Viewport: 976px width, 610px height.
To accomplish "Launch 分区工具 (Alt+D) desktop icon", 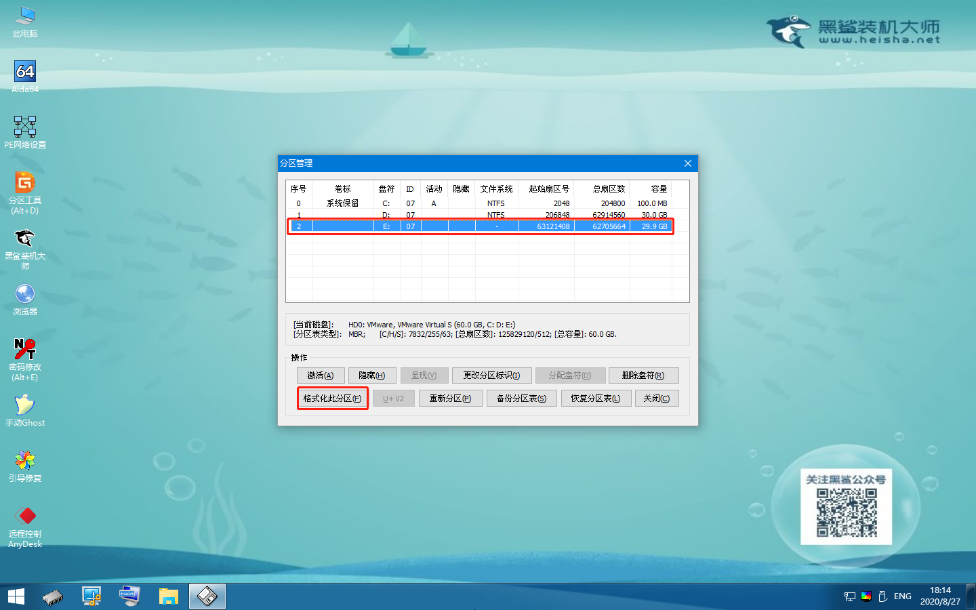I will (x=25, y=193).
